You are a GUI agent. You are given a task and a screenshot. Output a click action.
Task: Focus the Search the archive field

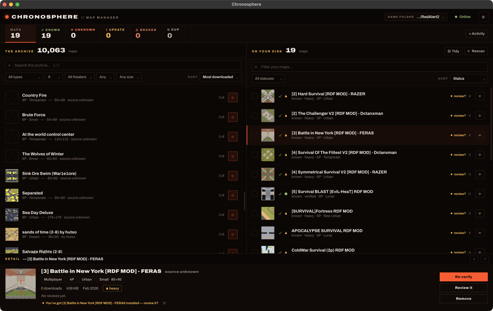123,65
